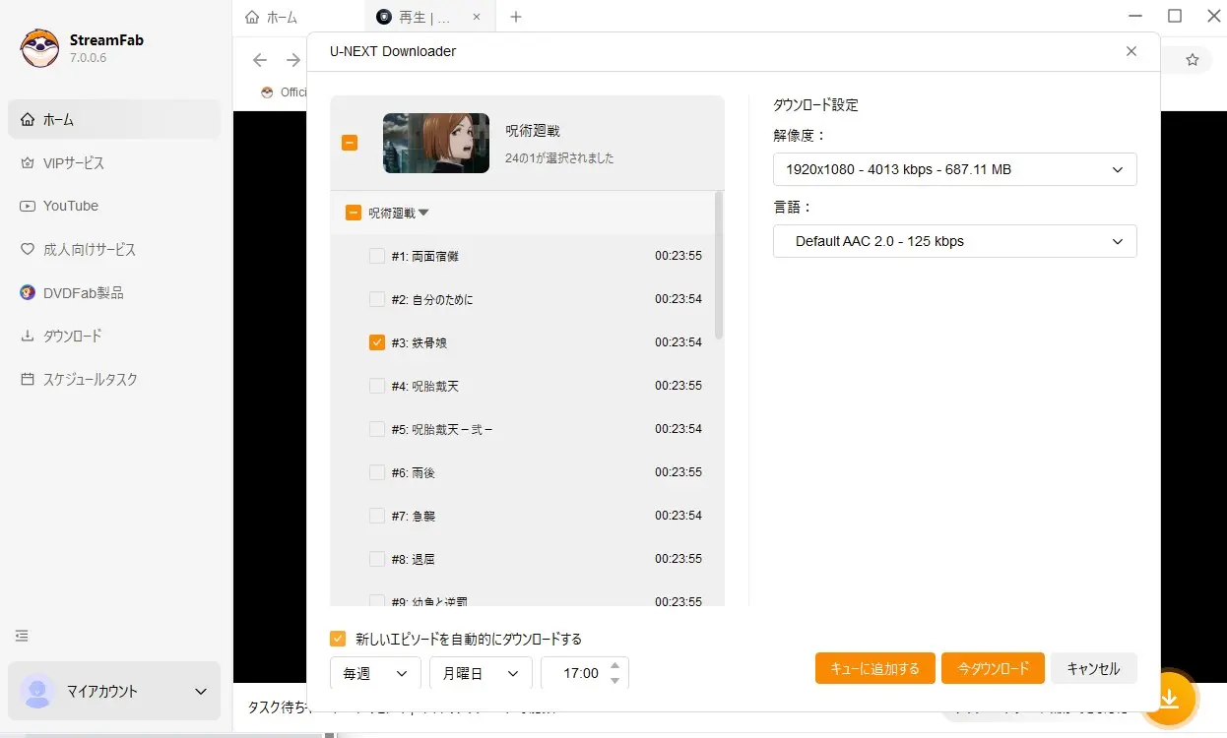Image resolution: width=1227 pixels, height=738 pixels.
Task: Go forward with the right arrow
Action: coord(292,60)
